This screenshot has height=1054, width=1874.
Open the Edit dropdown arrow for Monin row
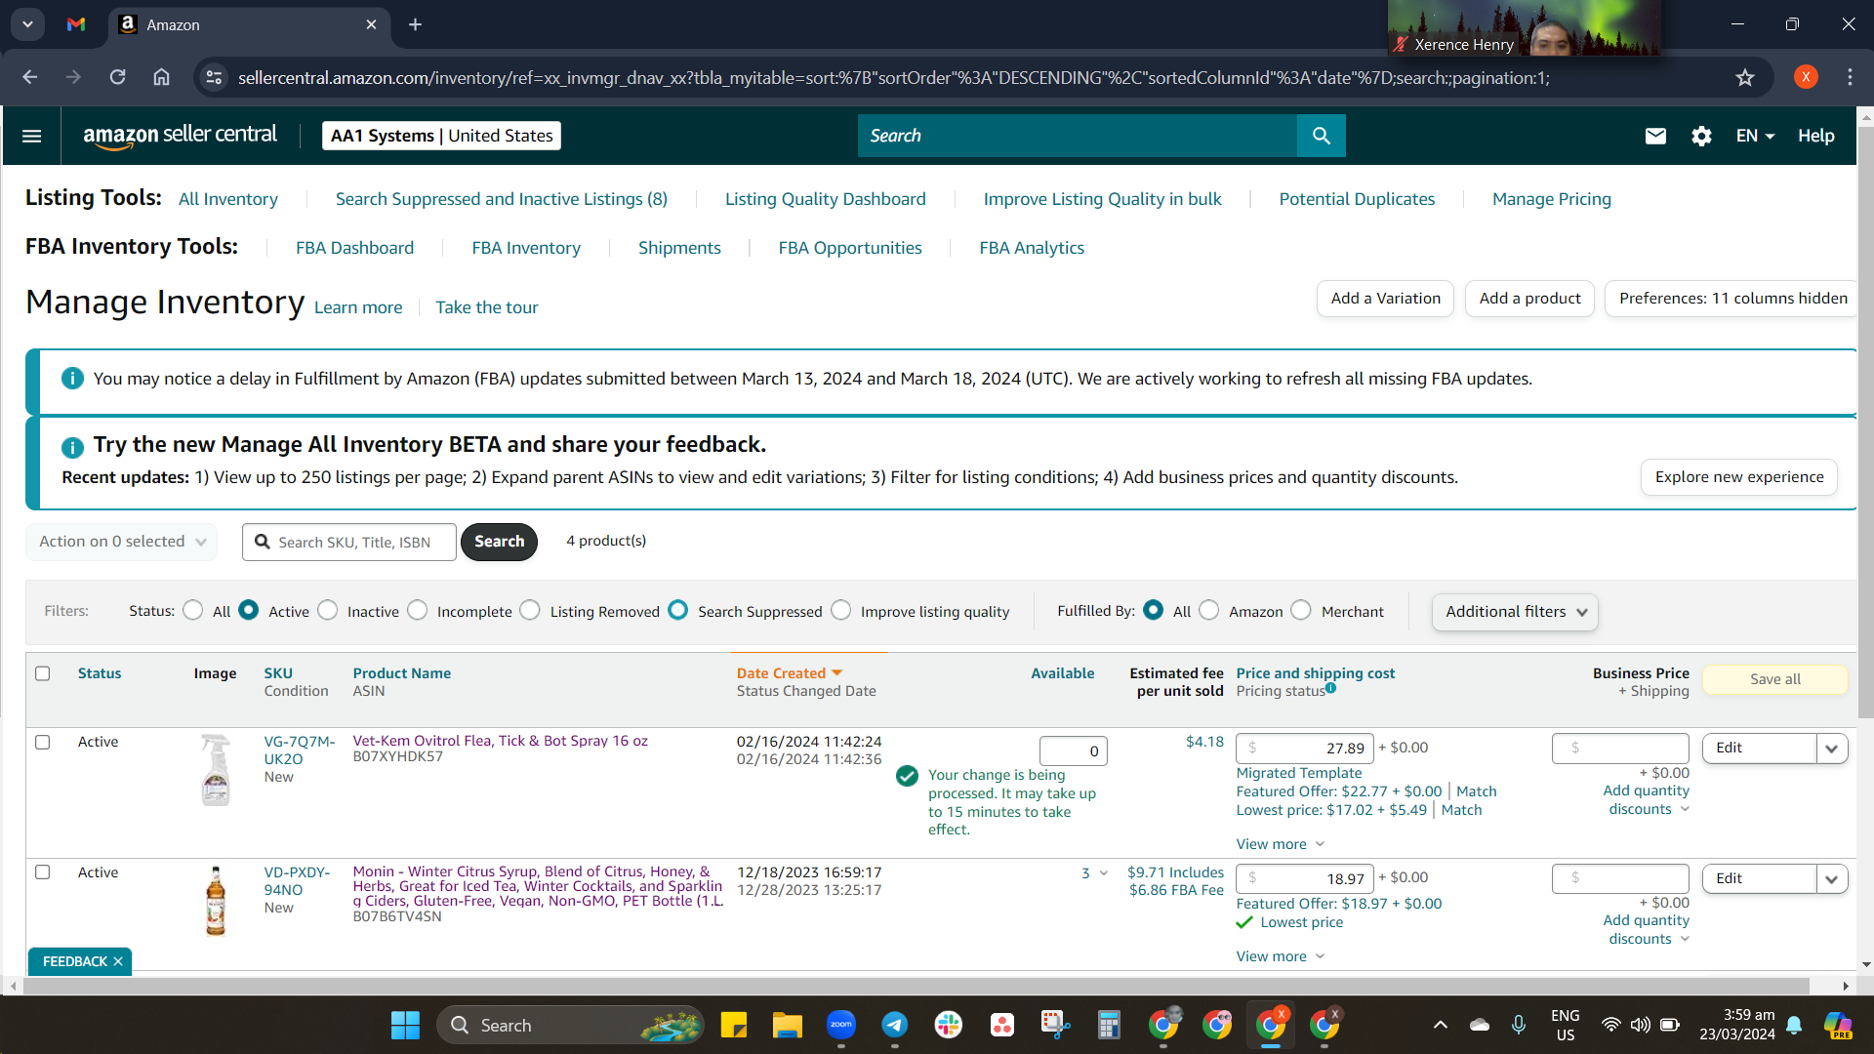point(1832,879)
